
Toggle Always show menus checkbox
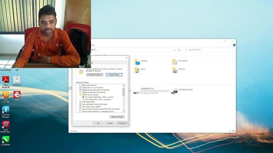tap(80, 85)
